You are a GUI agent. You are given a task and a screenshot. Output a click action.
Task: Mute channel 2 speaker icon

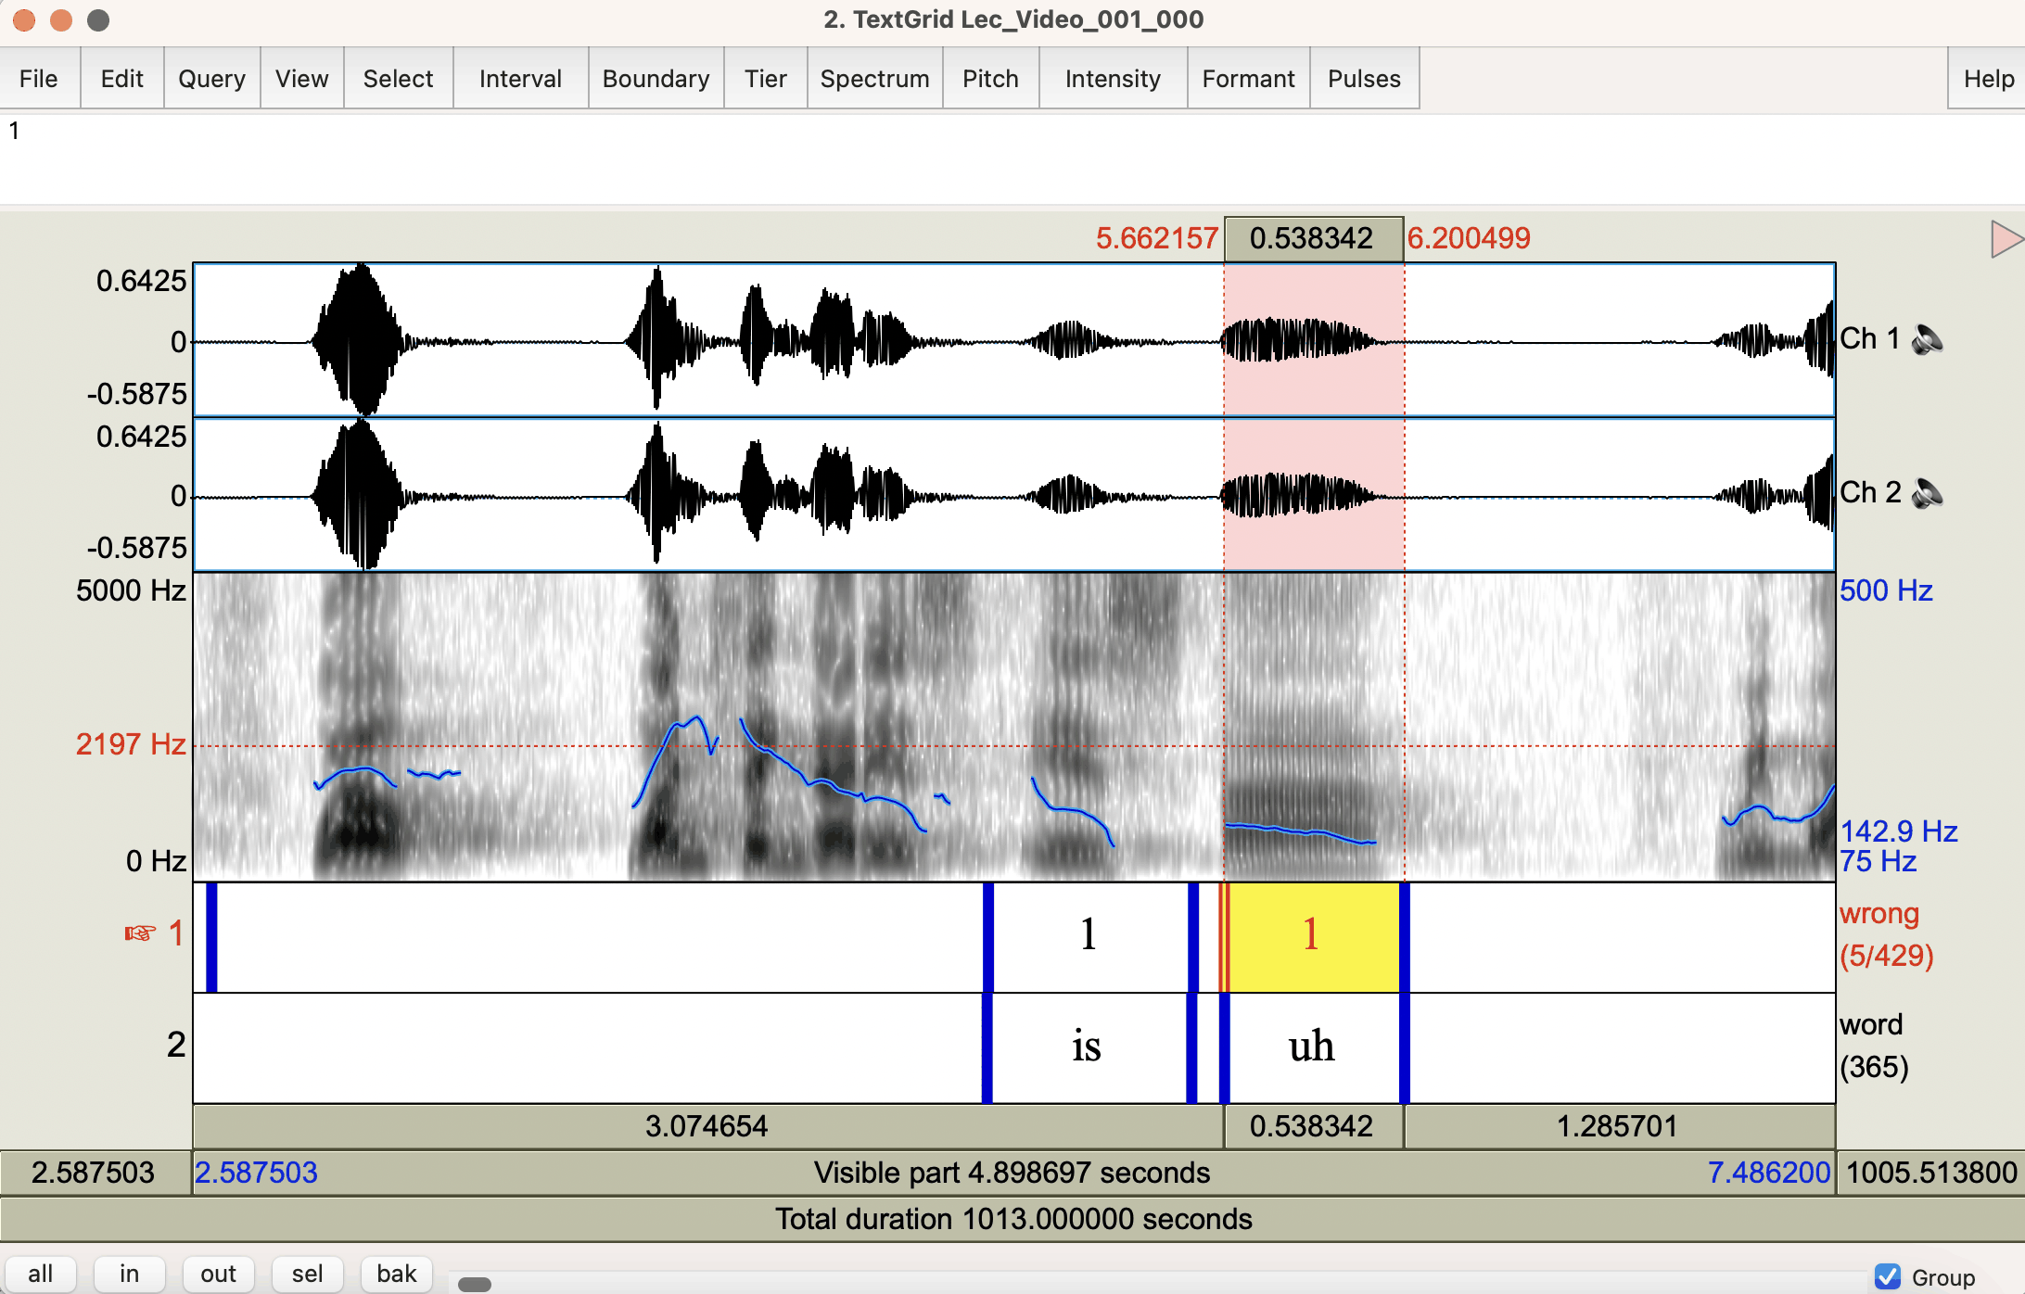click(1928, 493)
